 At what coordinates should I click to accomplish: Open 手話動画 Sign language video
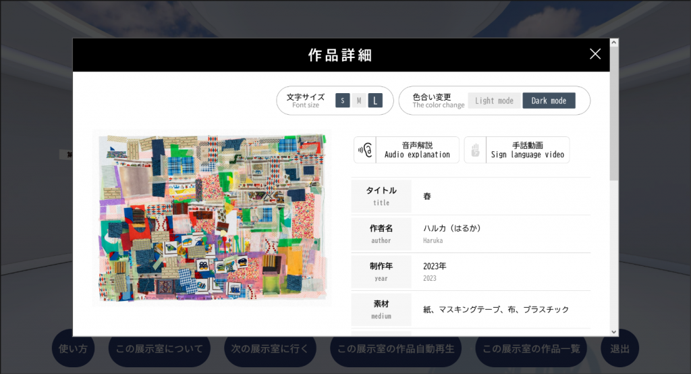pos(527,150)
